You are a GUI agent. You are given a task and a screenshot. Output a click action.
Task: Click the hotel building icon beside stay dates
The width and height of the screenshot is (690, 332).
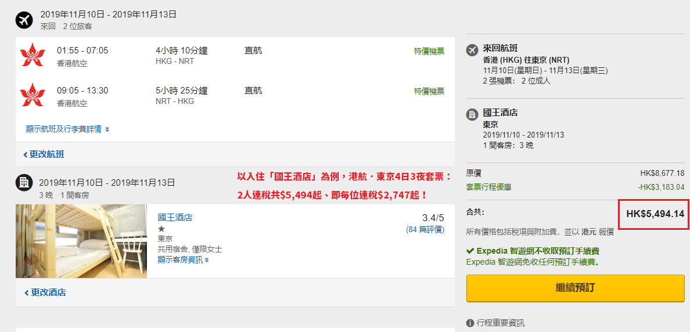[x=24, y=182]
